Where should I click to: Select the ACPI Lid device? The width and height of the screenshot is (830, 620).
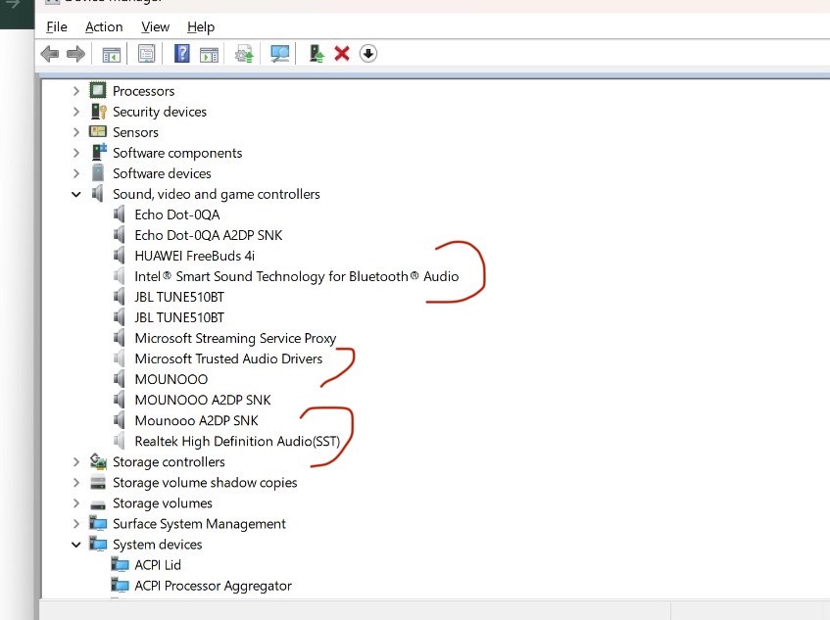click(157, 565)
